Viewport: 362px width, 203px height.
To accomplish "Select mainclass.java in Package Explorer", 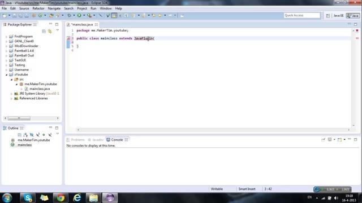I will tap(40, 89).
